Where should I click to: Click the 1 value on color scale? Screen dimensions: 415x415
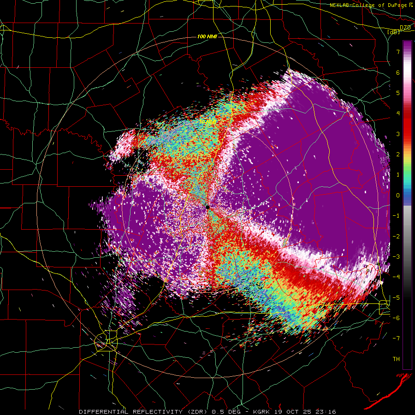point(398,175)
